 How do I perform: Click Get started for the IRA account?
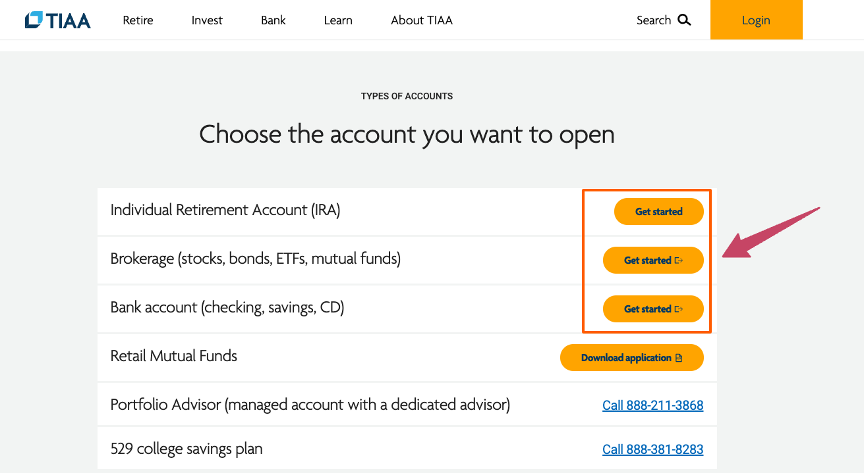[658, 211]
